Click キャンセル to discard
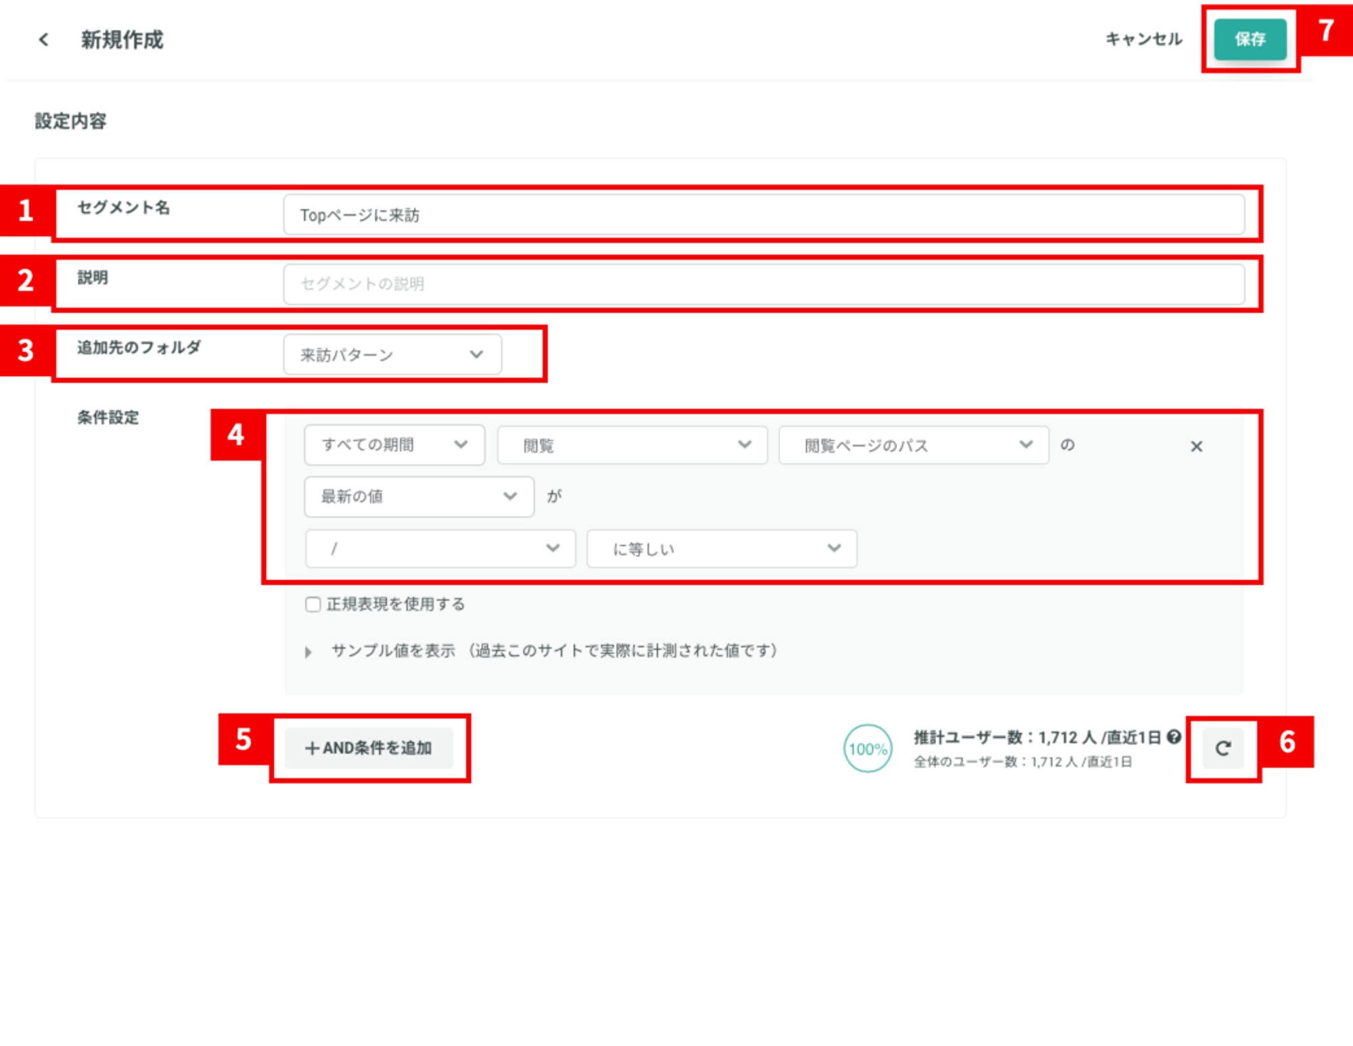The image size is (1353, 1046). click(x=1144, y=39)
